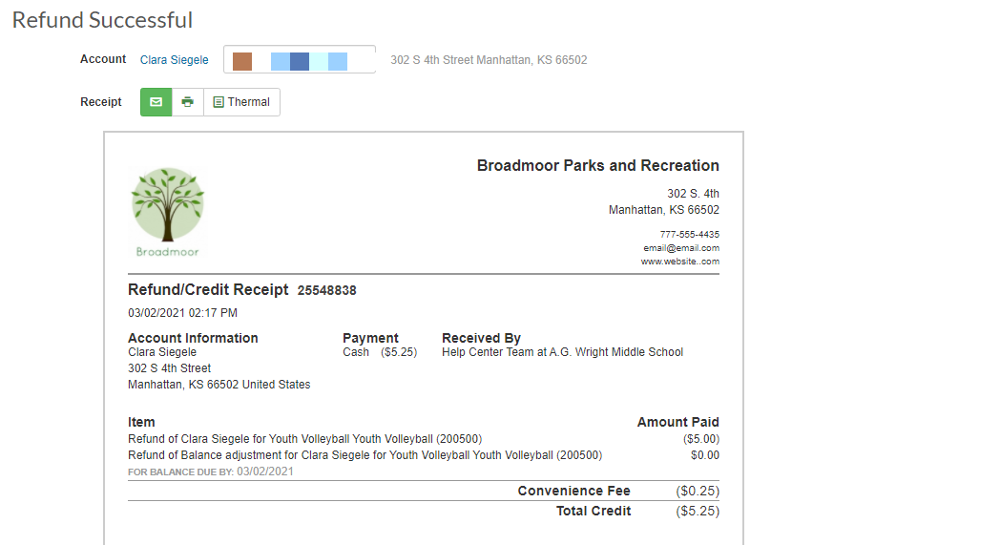This screenshot has width=1000, height=545.
Task: Click the Broadmoor tree logo
Action: click(168, 213)
